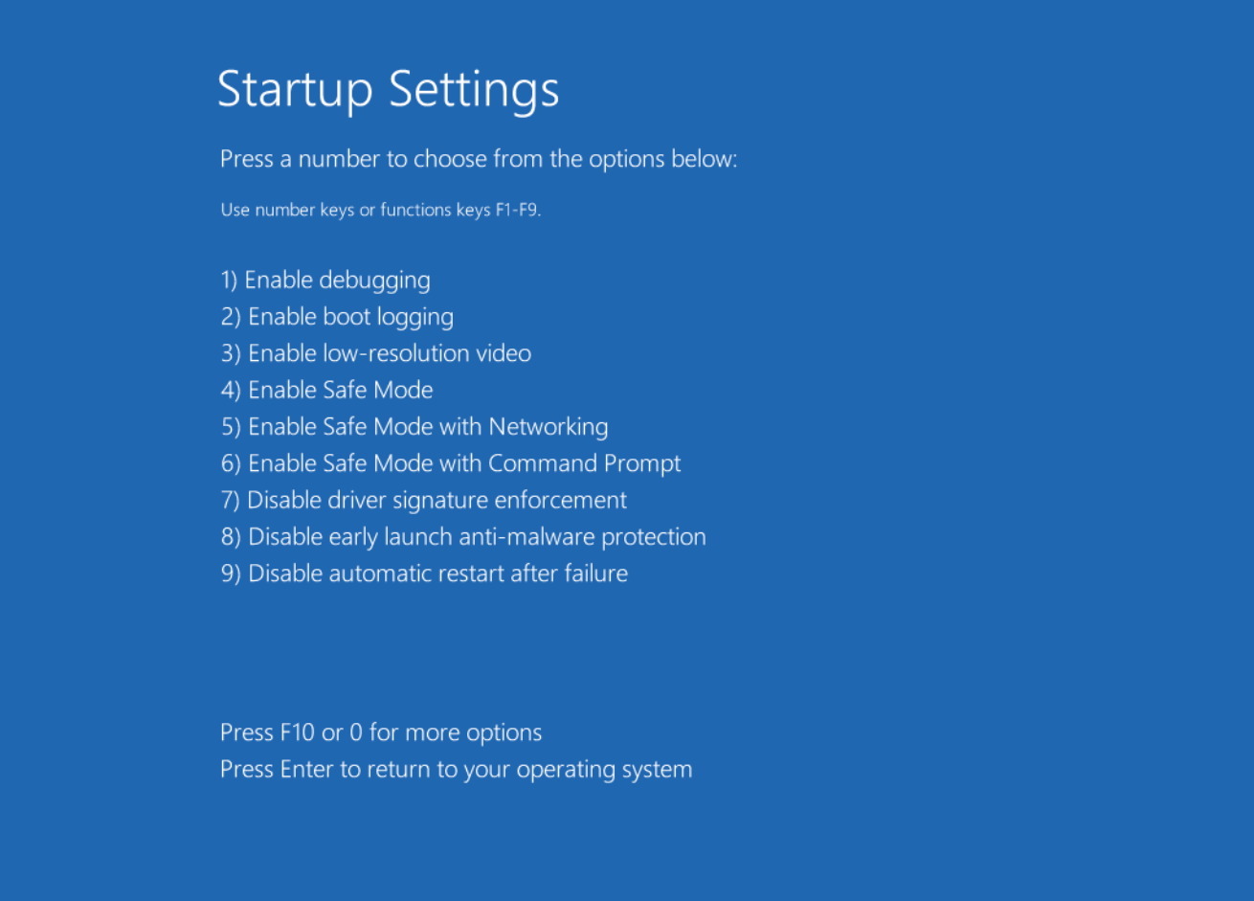
Task: Click the '1)' number before Enable debugging
Action: tap(229, 281)
